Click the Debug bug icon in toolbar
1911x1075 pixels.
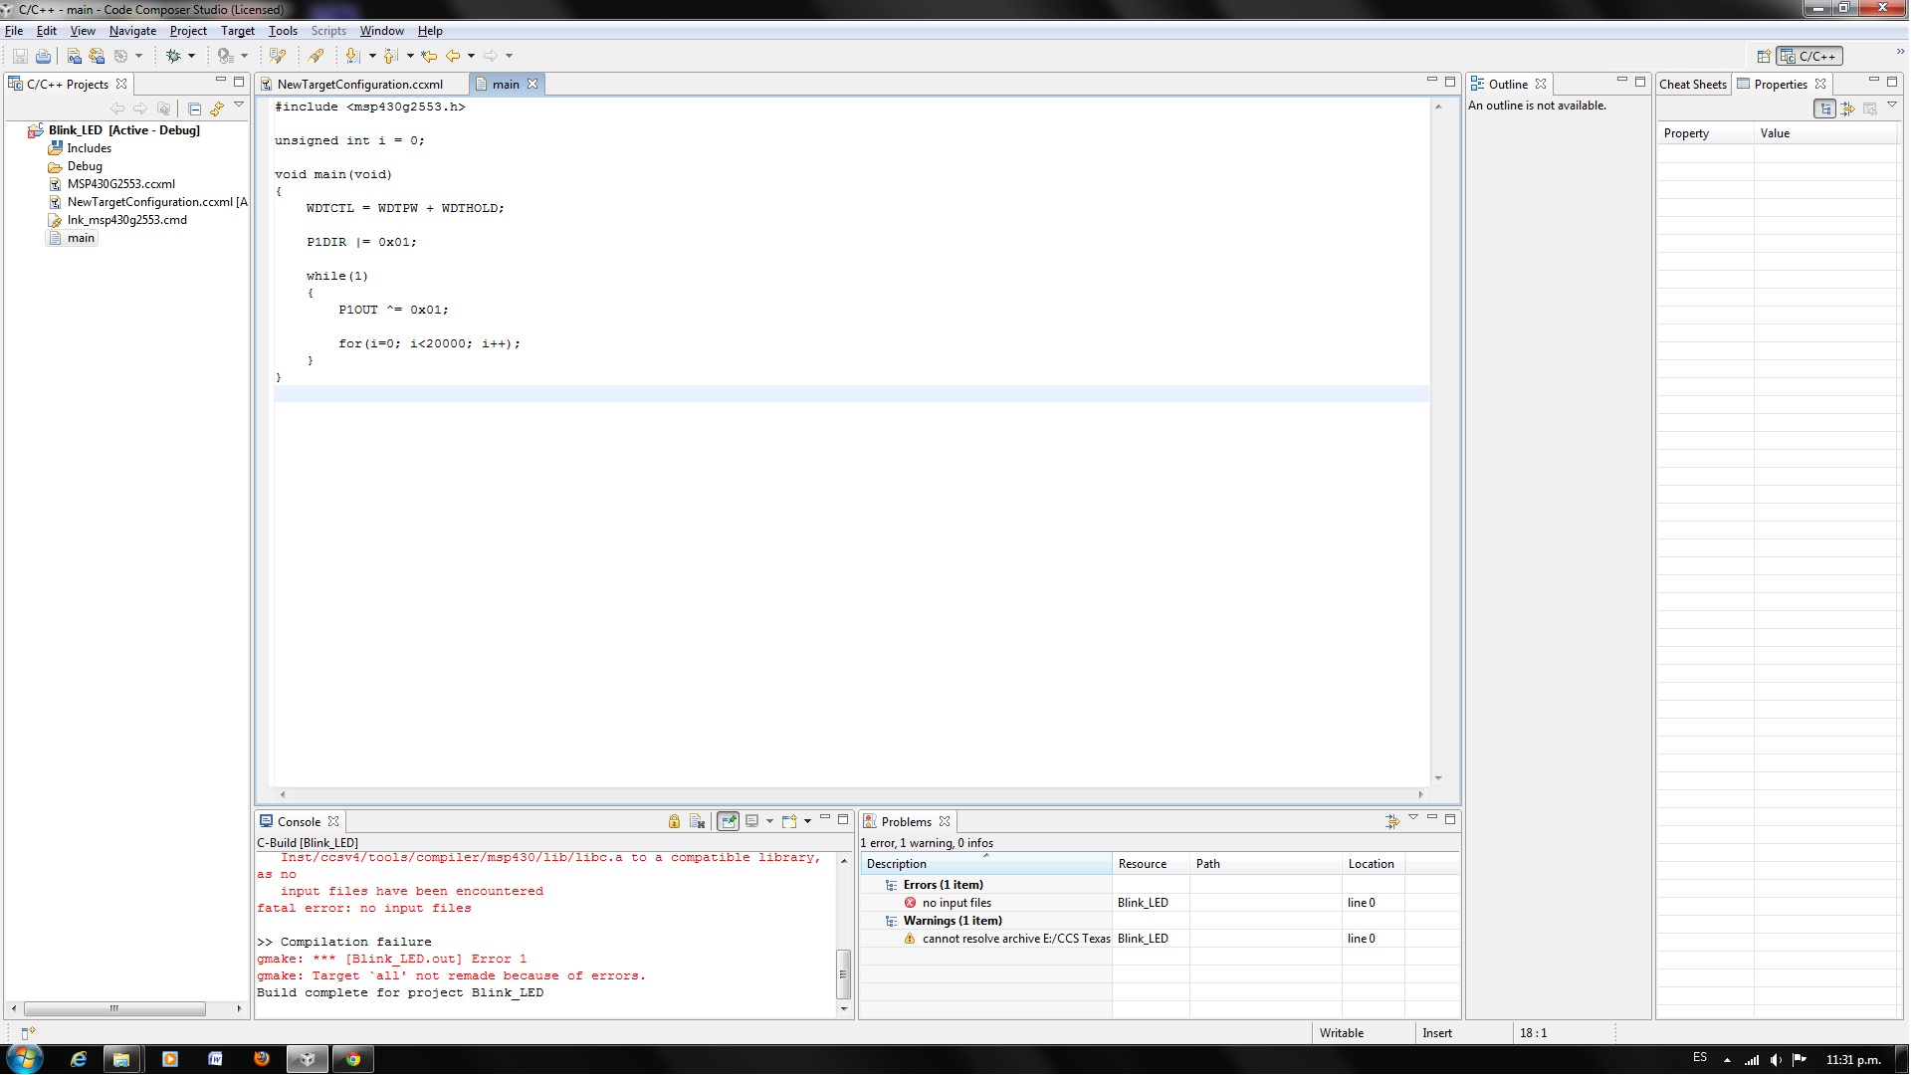(x=173, y=56)
